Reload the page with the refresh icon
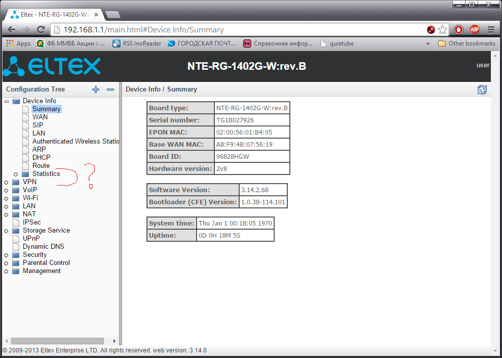 (x=41, y=30)
